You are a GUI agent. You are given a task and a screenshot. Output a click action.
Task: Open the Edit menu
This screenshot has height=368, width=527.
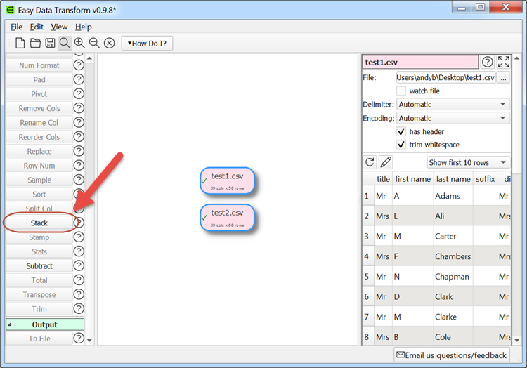[x=37, y=27]
